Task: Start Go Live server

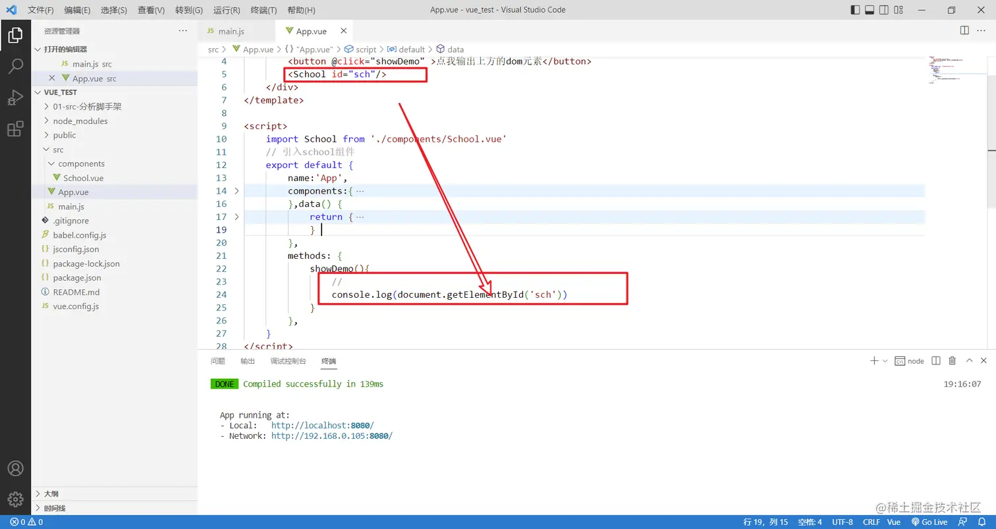Action: point(929,522)
